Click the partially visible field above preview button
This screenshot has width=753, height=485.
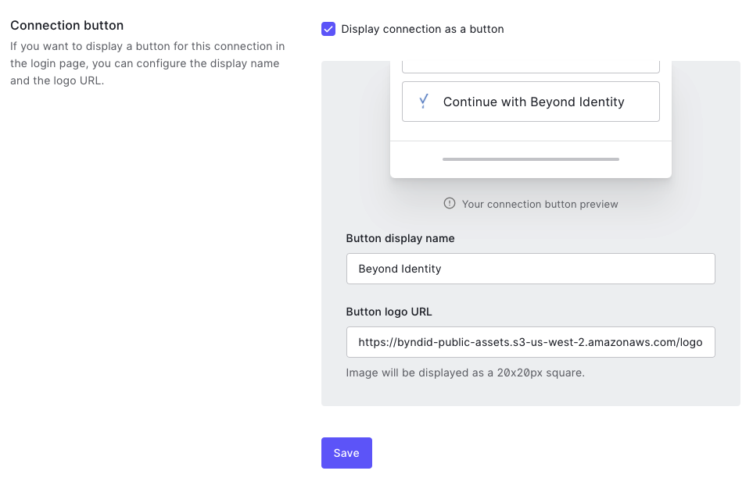(531, 67)
